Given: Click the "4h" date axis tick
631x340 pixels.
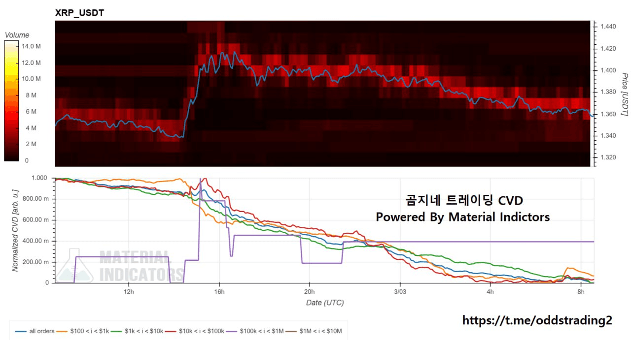Looking at the screenshot, I should pos(491,292).
